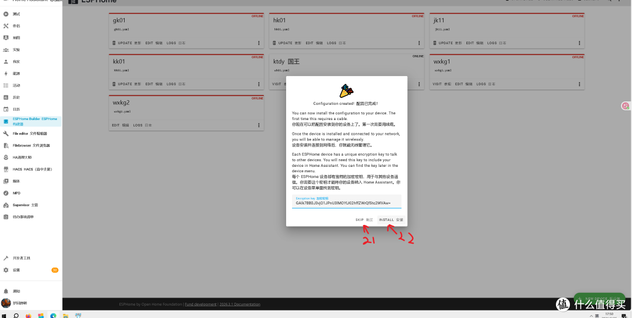Click the hk01 update device icon
Screen dimensions: 632x318
click(274, 43)
